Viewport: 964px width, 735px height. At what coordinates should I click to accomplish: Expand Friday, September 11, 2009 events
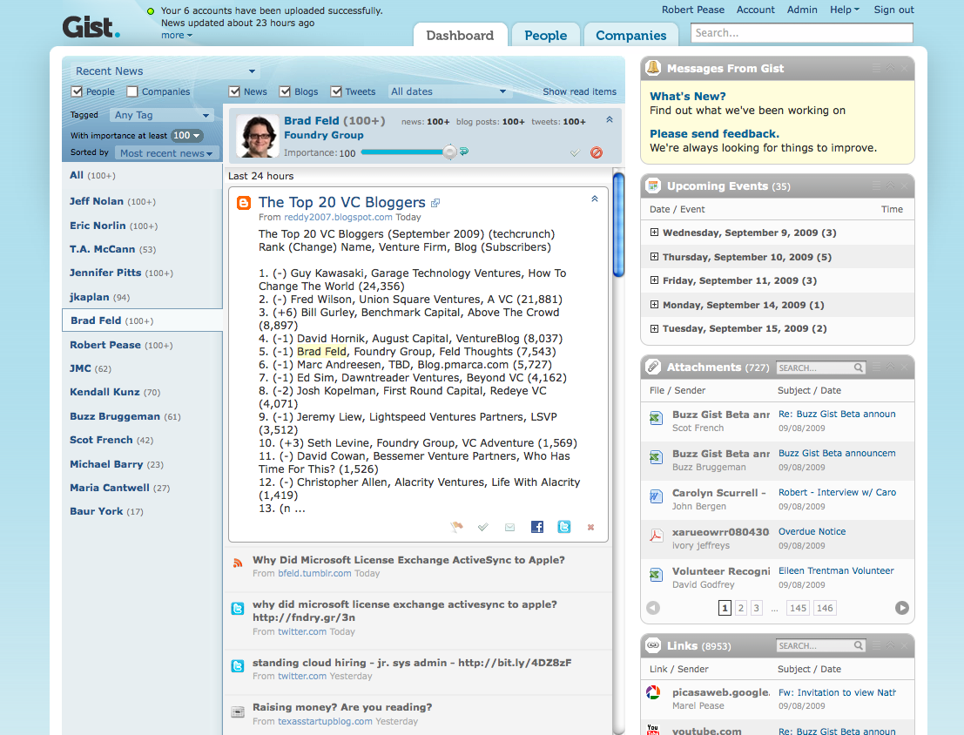click(x=654, y=280)
